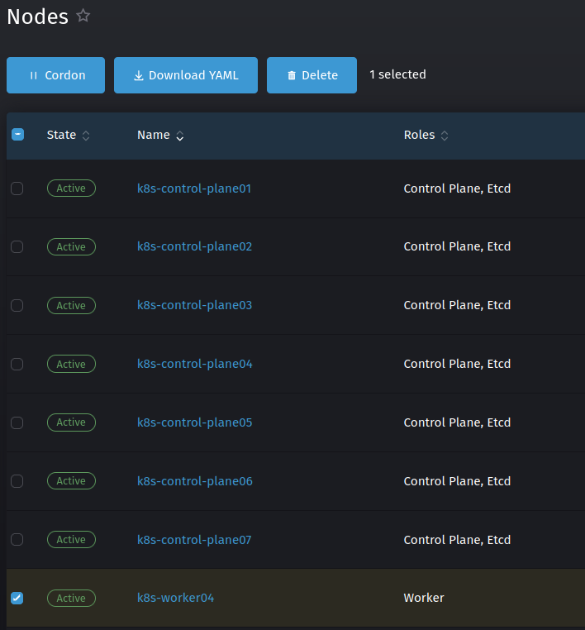Screen dimensions: 585x630
Task: Sort the table by Roles column
Action: click(426, 135)
